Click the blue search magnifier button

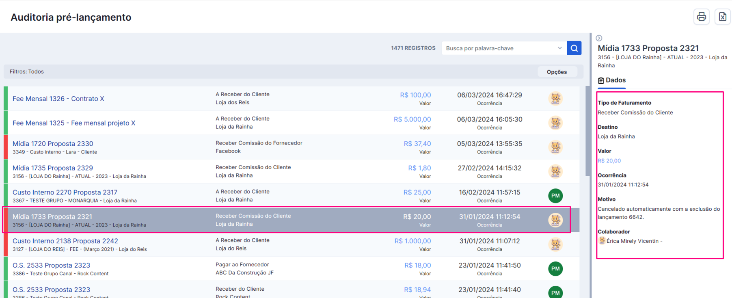(x=574, y=48)
